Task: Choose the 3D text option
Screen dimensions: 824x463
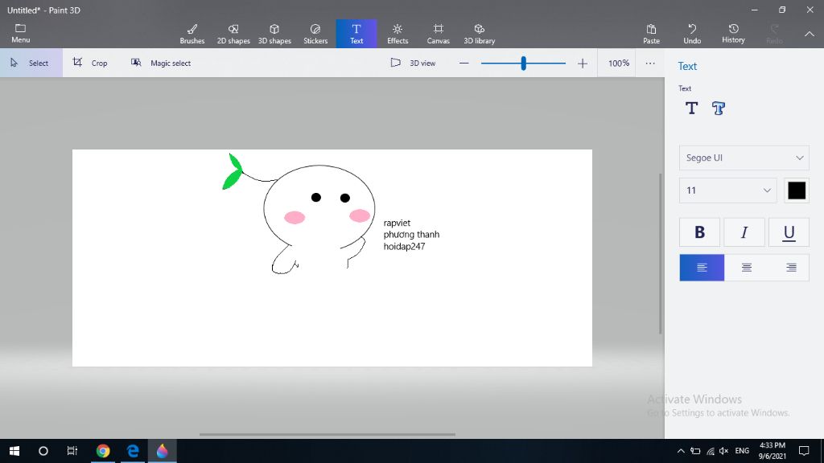Action: pos(719,109)
